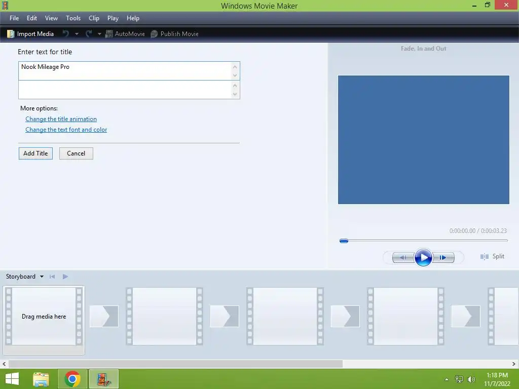Viewport: 519px width, 389px height.
Task: Open the Undo history dropdown arrow
Action: [77, 34]
